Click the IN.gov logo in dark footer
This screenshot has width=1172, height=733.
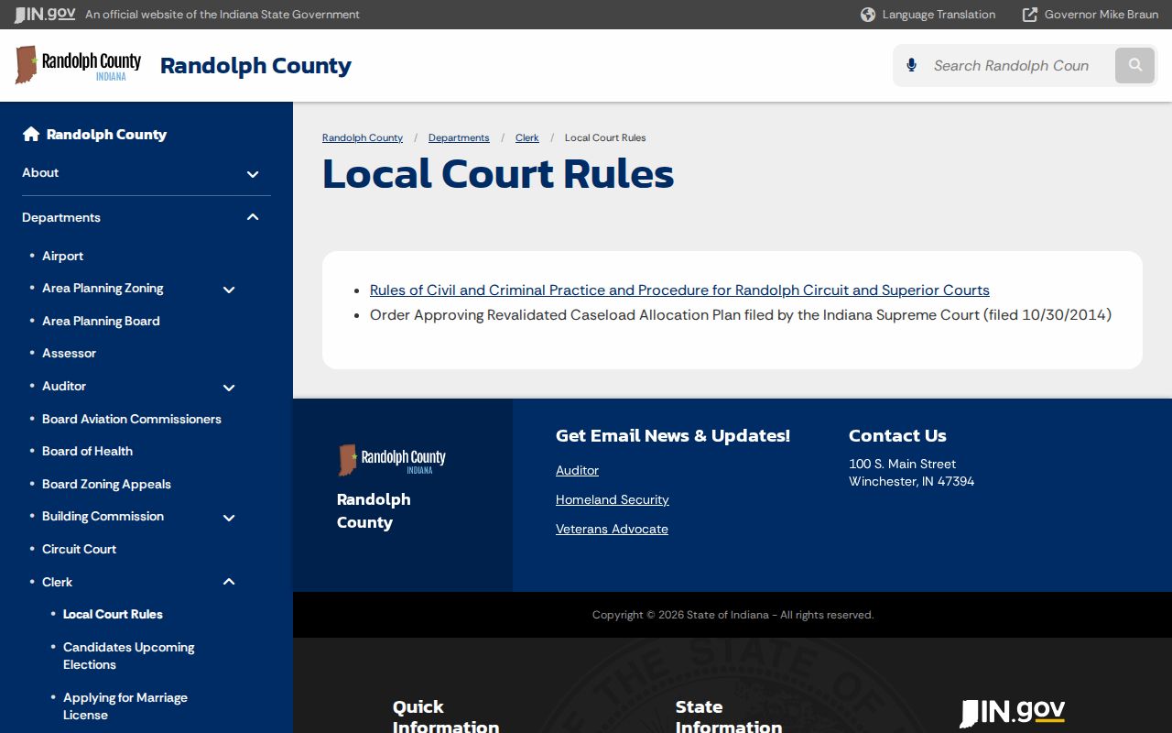[x=1013, y=713]
